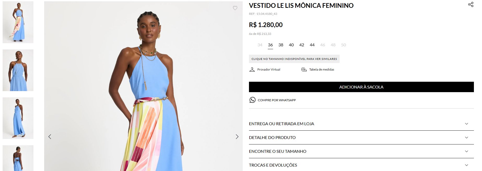The image size is (482, 171).
Task: Click the share icon near product title
Action: coord(471,4)
